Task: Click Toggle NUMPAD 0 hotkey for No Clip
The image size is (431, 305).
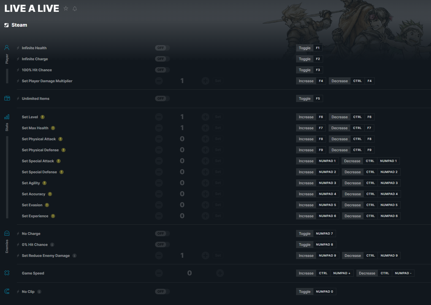Action: (316, 292)
